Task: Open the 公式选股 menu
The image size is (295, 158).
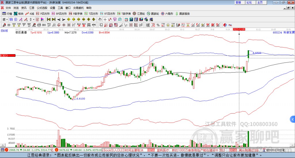Action: pyautogui.click(x=42, y=8)
